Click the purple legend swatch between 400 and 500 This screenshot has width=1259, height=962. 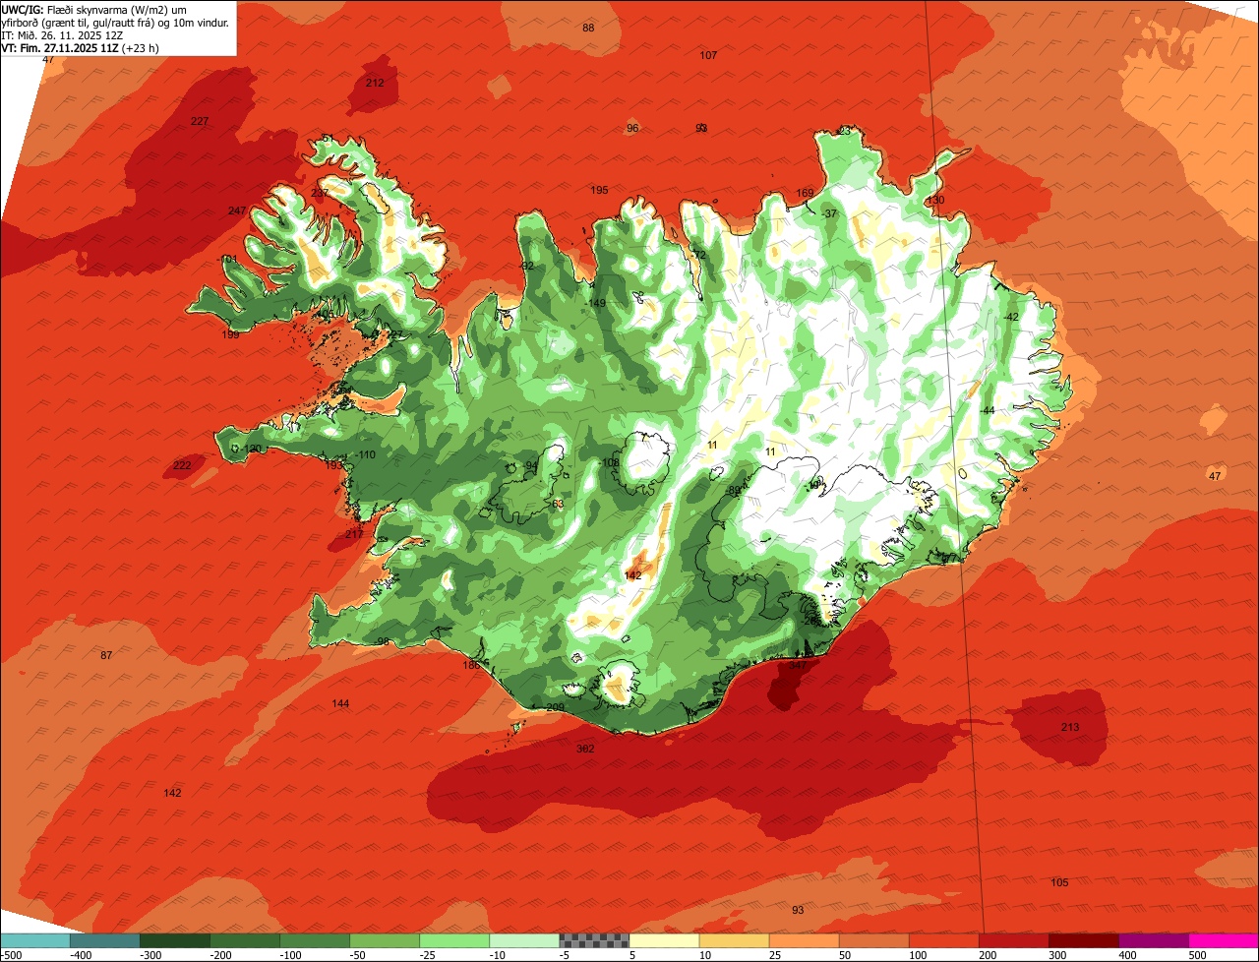click(x=1154, y=940)
